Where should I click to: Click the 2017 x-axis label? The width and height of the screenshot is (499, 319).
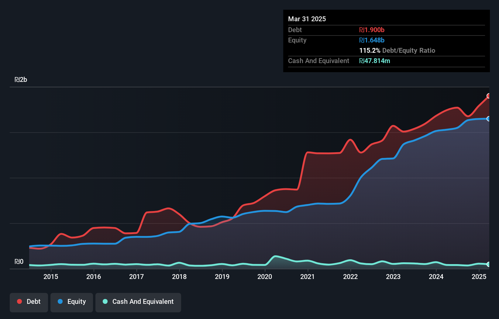click(136, 277)
